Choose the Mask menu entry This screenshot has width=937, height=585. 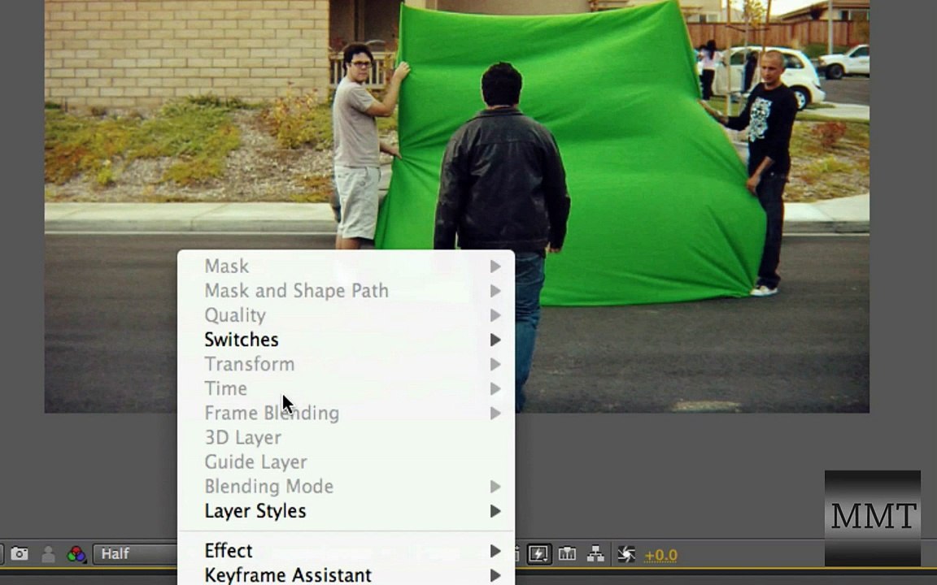(x=346, y=266)
